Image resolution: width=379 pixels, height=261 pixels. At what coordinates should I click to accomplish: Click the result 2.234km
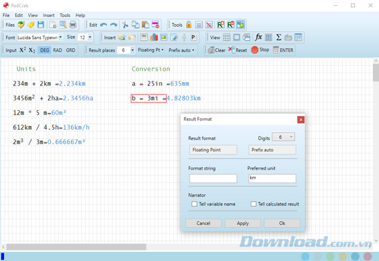(x=72, y=84)
